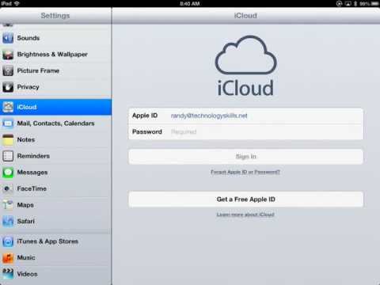Tap the Videos clapperboard icon
This screenshot has width=380, height=285.
tap(8, 274)
